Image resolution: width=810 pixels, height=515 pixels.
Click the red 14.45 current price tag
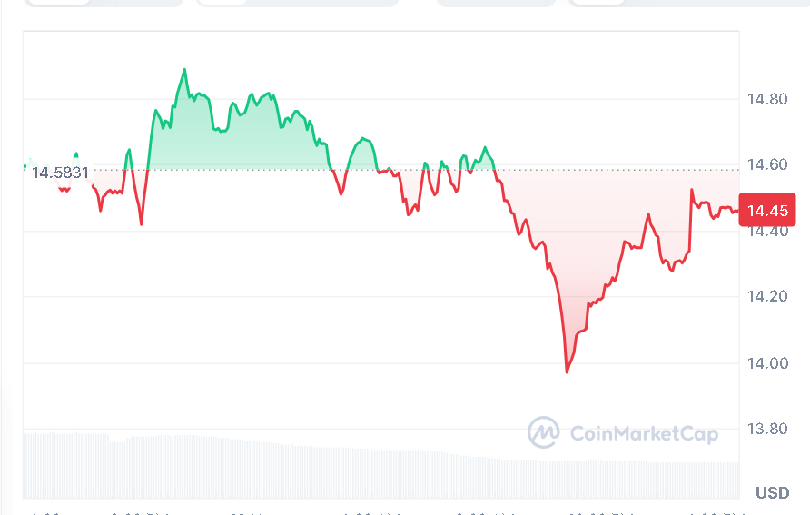tap(767, 211)
